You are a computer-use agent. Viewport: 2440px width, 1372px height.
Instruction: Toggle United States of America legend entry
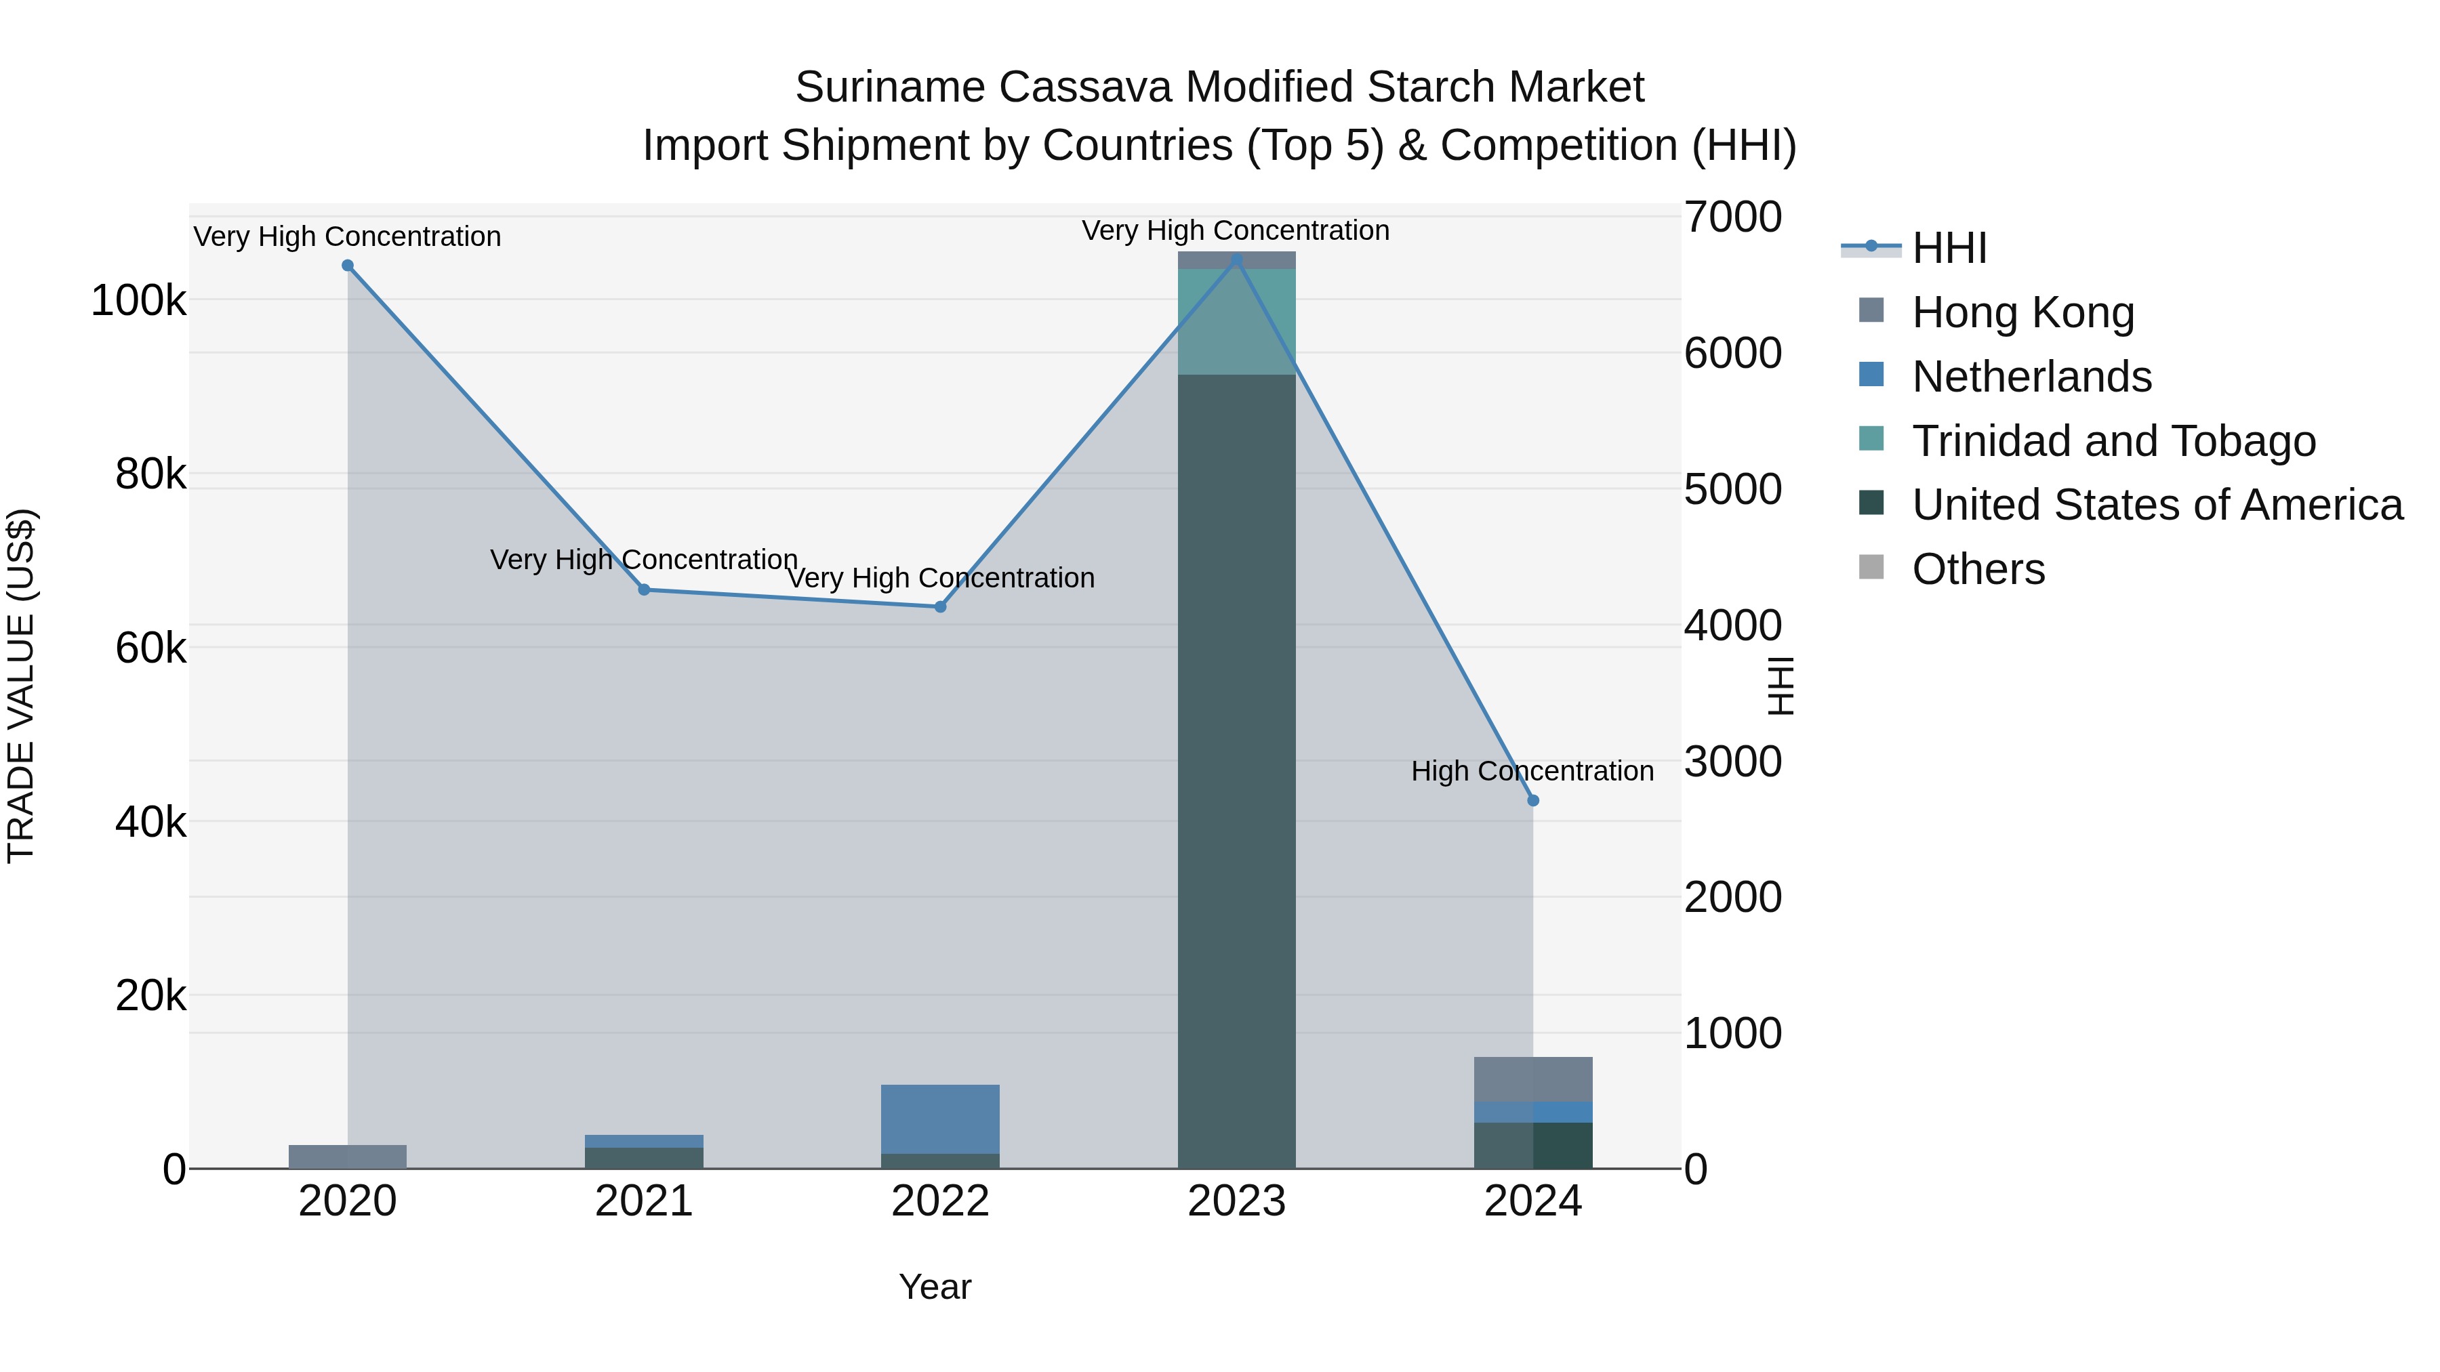click(2131, 505)
